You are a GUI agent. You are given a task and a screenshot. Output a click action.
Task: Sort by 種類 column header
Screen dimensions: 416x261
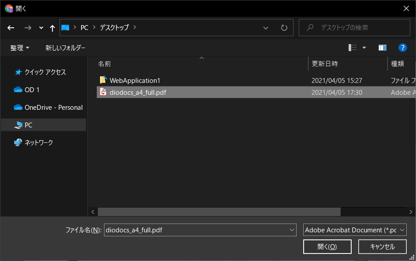coord(397,64)
